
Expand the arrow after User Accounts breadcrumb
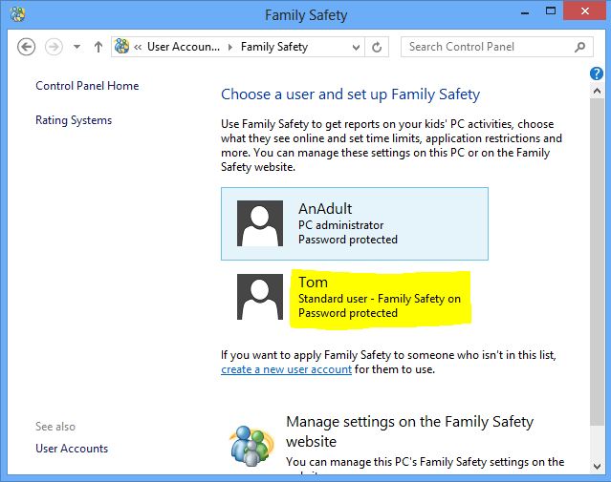[x=230, y=47]
